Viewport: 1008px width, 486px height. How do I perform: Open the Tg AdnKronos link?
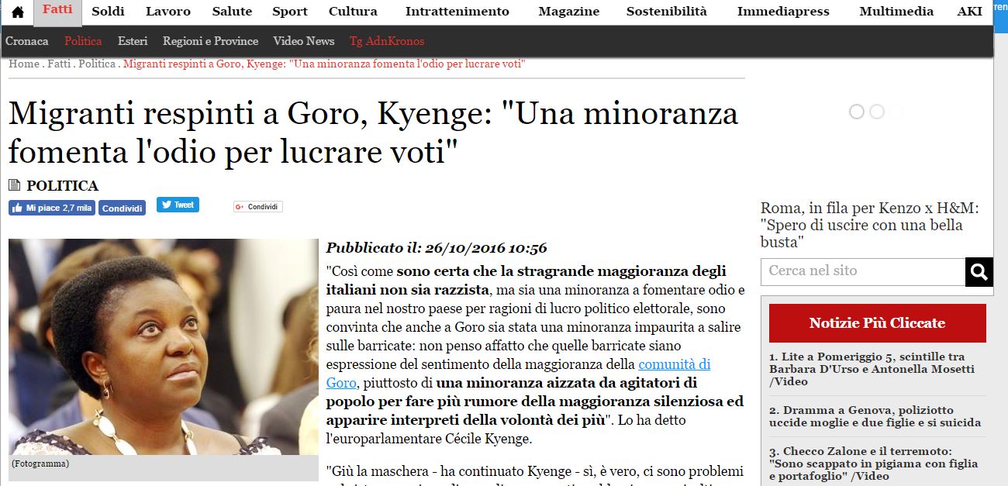pos(387,41)
